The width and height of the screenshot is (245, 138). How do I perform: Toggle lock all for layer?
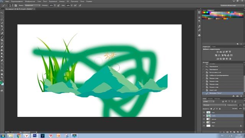220,109
